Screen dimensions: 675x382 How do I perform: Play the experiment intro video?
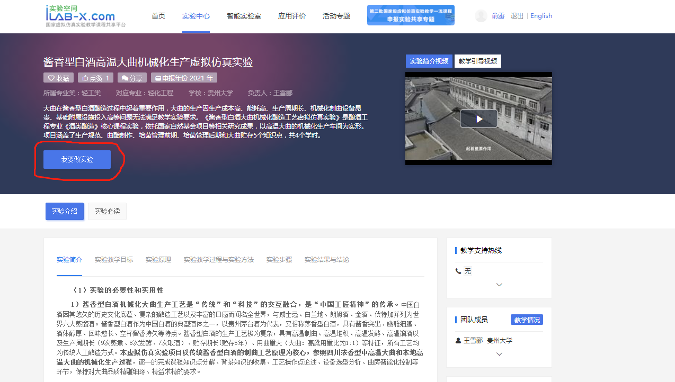tap(478, 119)
